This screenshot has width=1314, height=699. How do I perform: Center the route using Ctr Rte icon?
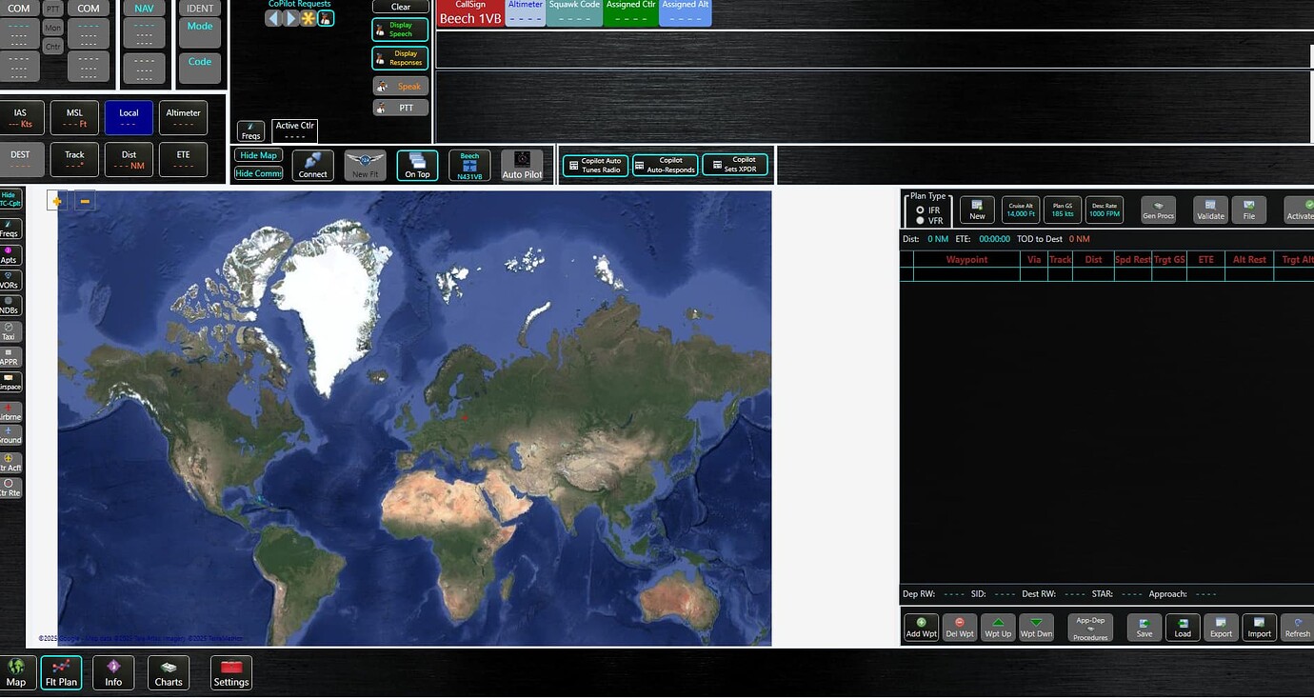click(x=10, y=489)
